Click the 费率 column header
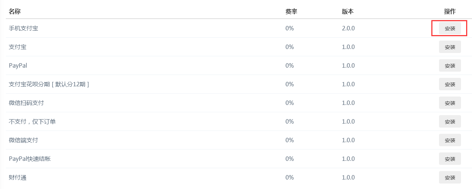This screenshot has width=472, height=189. (291, 11)
